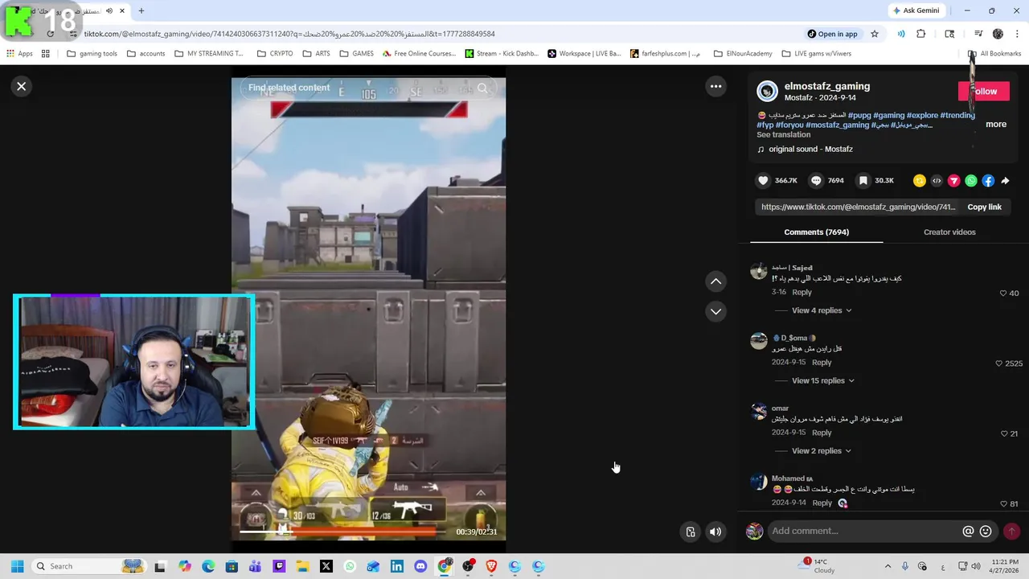Toggle auto-scroll icon beside volume

point(691,532)
